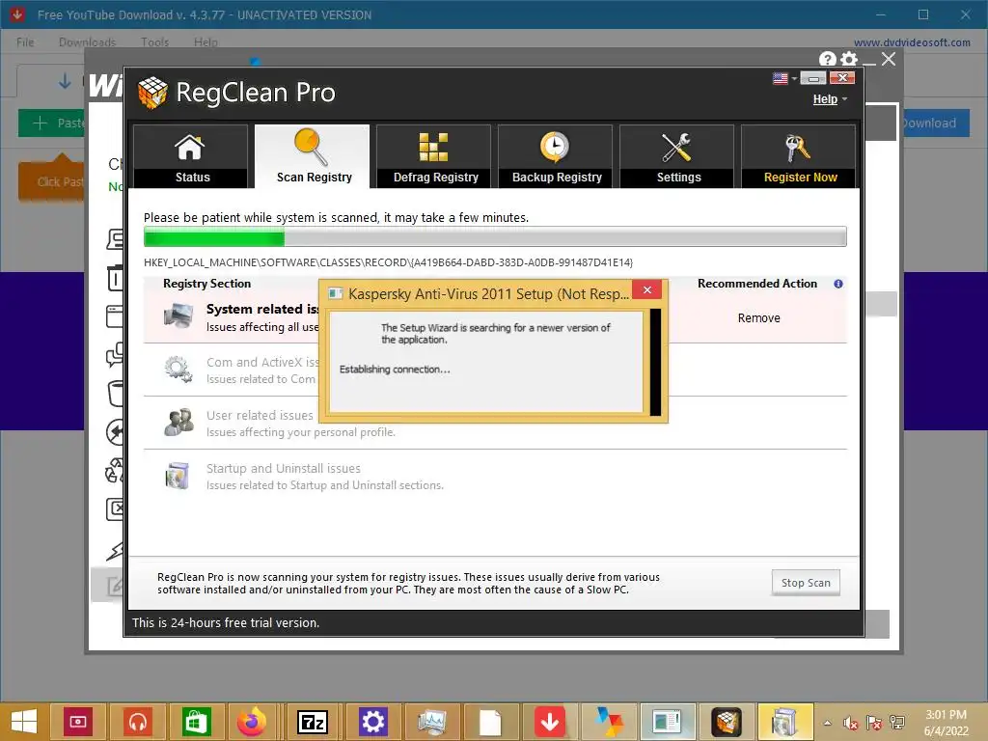
Task: Click the blue Download button in YouTube Download
Action: tap(934, 123)
